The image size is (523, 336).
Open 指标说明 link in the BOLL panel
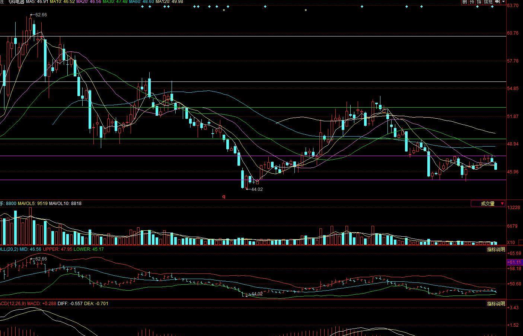pos(496,249)
